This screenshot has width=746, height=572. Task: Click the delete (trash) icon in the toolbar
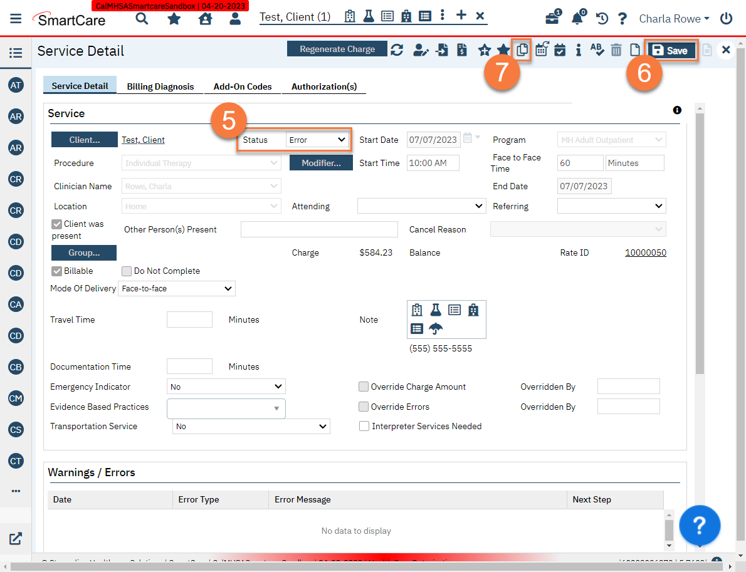pos(616,49)
